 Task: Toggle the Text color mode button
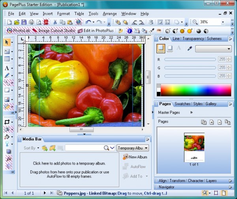click(x=179, y=48)
